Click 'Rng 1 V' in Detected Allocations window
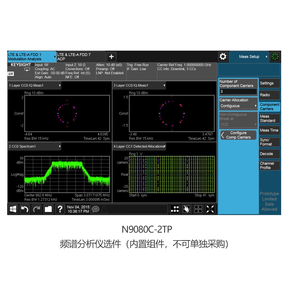288x288 pixels. coord(136,154)
